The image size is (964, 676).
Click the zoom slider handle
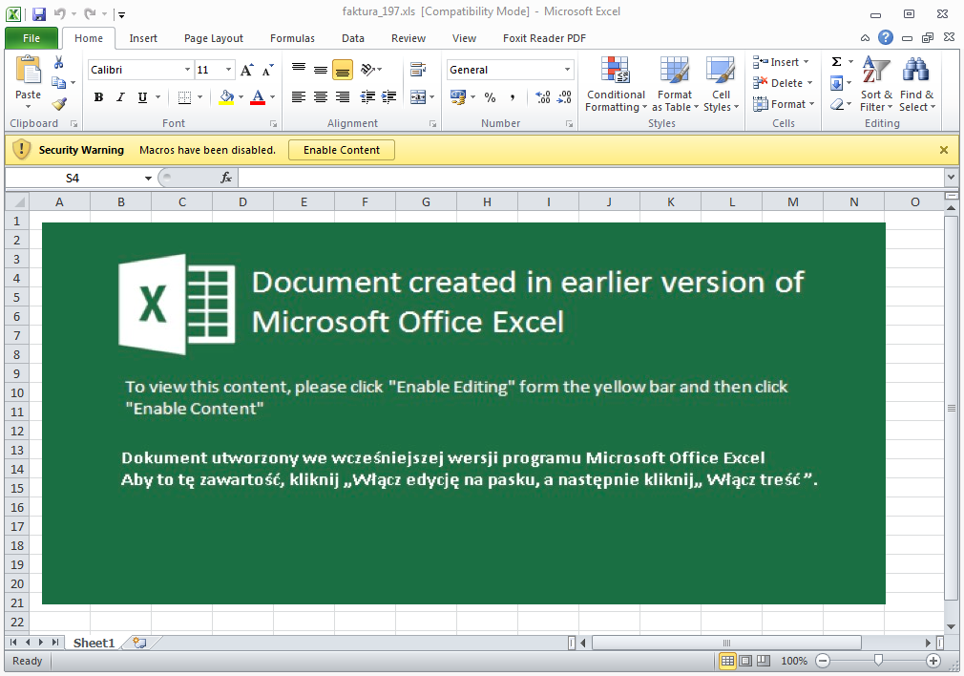tap(878, 661)
